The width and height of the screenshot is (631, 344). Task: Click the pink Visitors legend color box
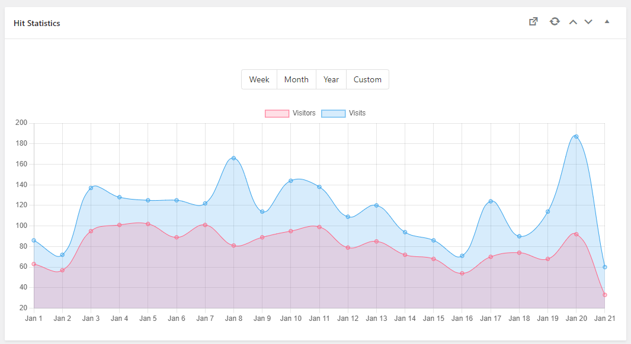(x=277, y=113)
